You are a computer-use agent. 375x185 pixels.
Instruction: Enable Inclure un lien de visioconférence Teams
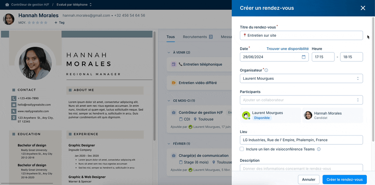[x=242, y=149]
